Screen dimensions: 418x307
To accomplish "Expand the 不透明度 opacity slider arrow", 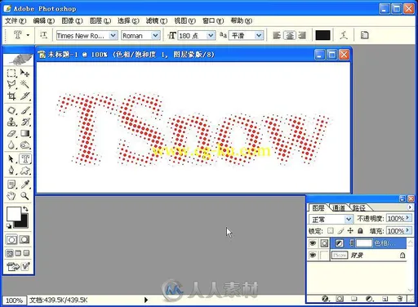I will click(x=408, y=218).
